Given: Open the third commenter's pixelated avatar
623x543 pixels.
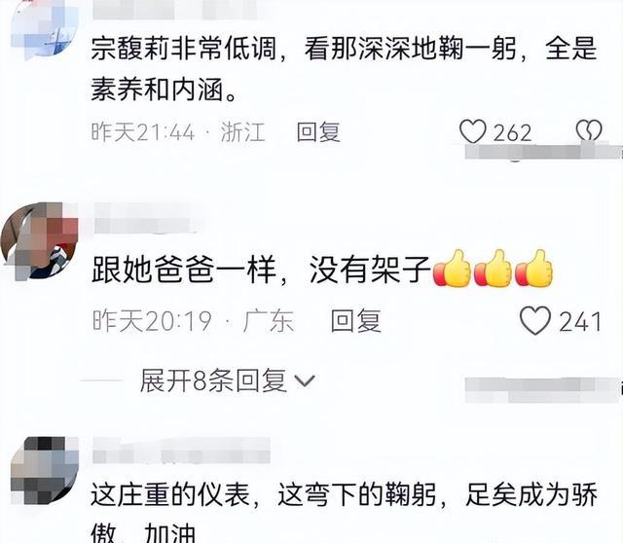Looking at the screenshot, I should (45, 470).
